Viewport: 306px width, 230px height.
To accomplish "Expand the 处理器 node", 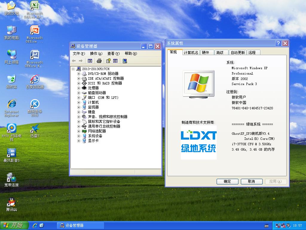I will (x=79, y=88).
